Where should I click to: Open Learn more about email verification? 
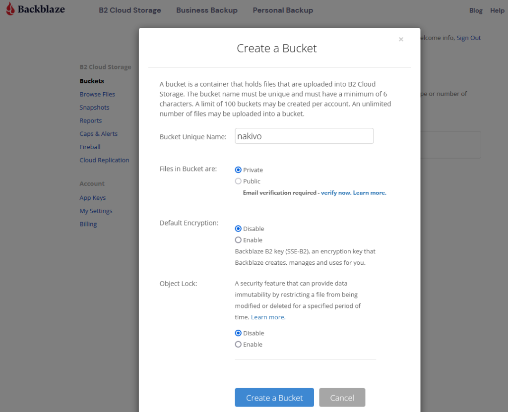(370, 193)
